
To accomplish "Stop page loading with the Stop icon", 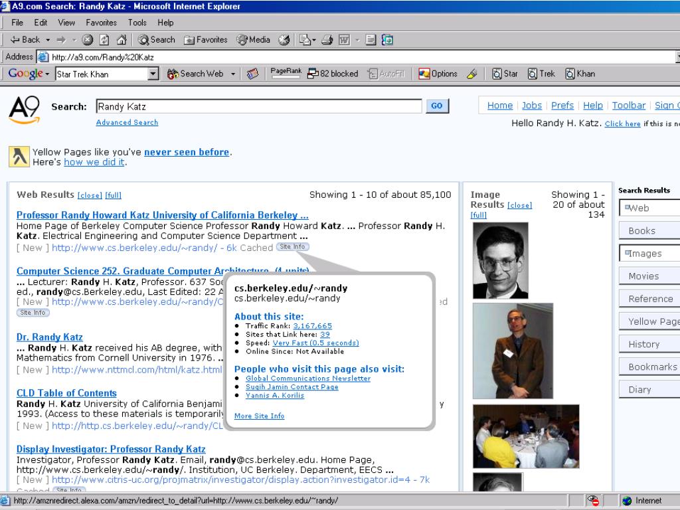I will [88, 40].
